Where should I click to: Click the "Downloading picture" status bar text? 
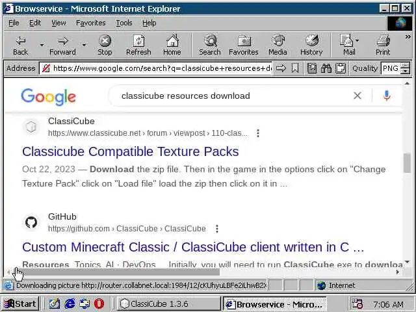(141, 285)
